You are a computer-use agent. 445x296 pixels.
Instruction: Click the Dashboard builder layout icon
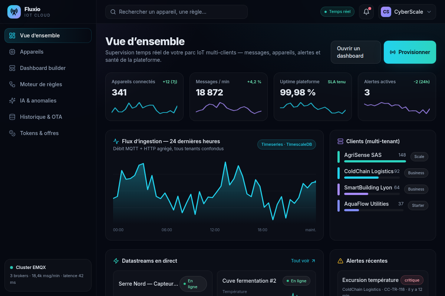[x=12, y=68]
